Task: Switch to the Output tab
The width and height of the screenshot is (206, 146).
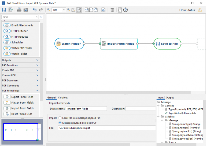Action: pos(170,98)
